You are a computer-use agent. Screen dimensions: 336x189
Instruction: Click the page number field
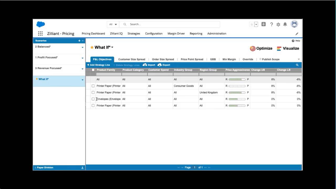tap(195, 167)
